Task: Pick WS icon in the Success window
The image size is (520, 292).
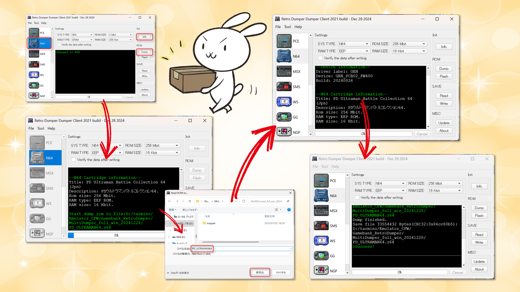Action: (x=321, y=241)
